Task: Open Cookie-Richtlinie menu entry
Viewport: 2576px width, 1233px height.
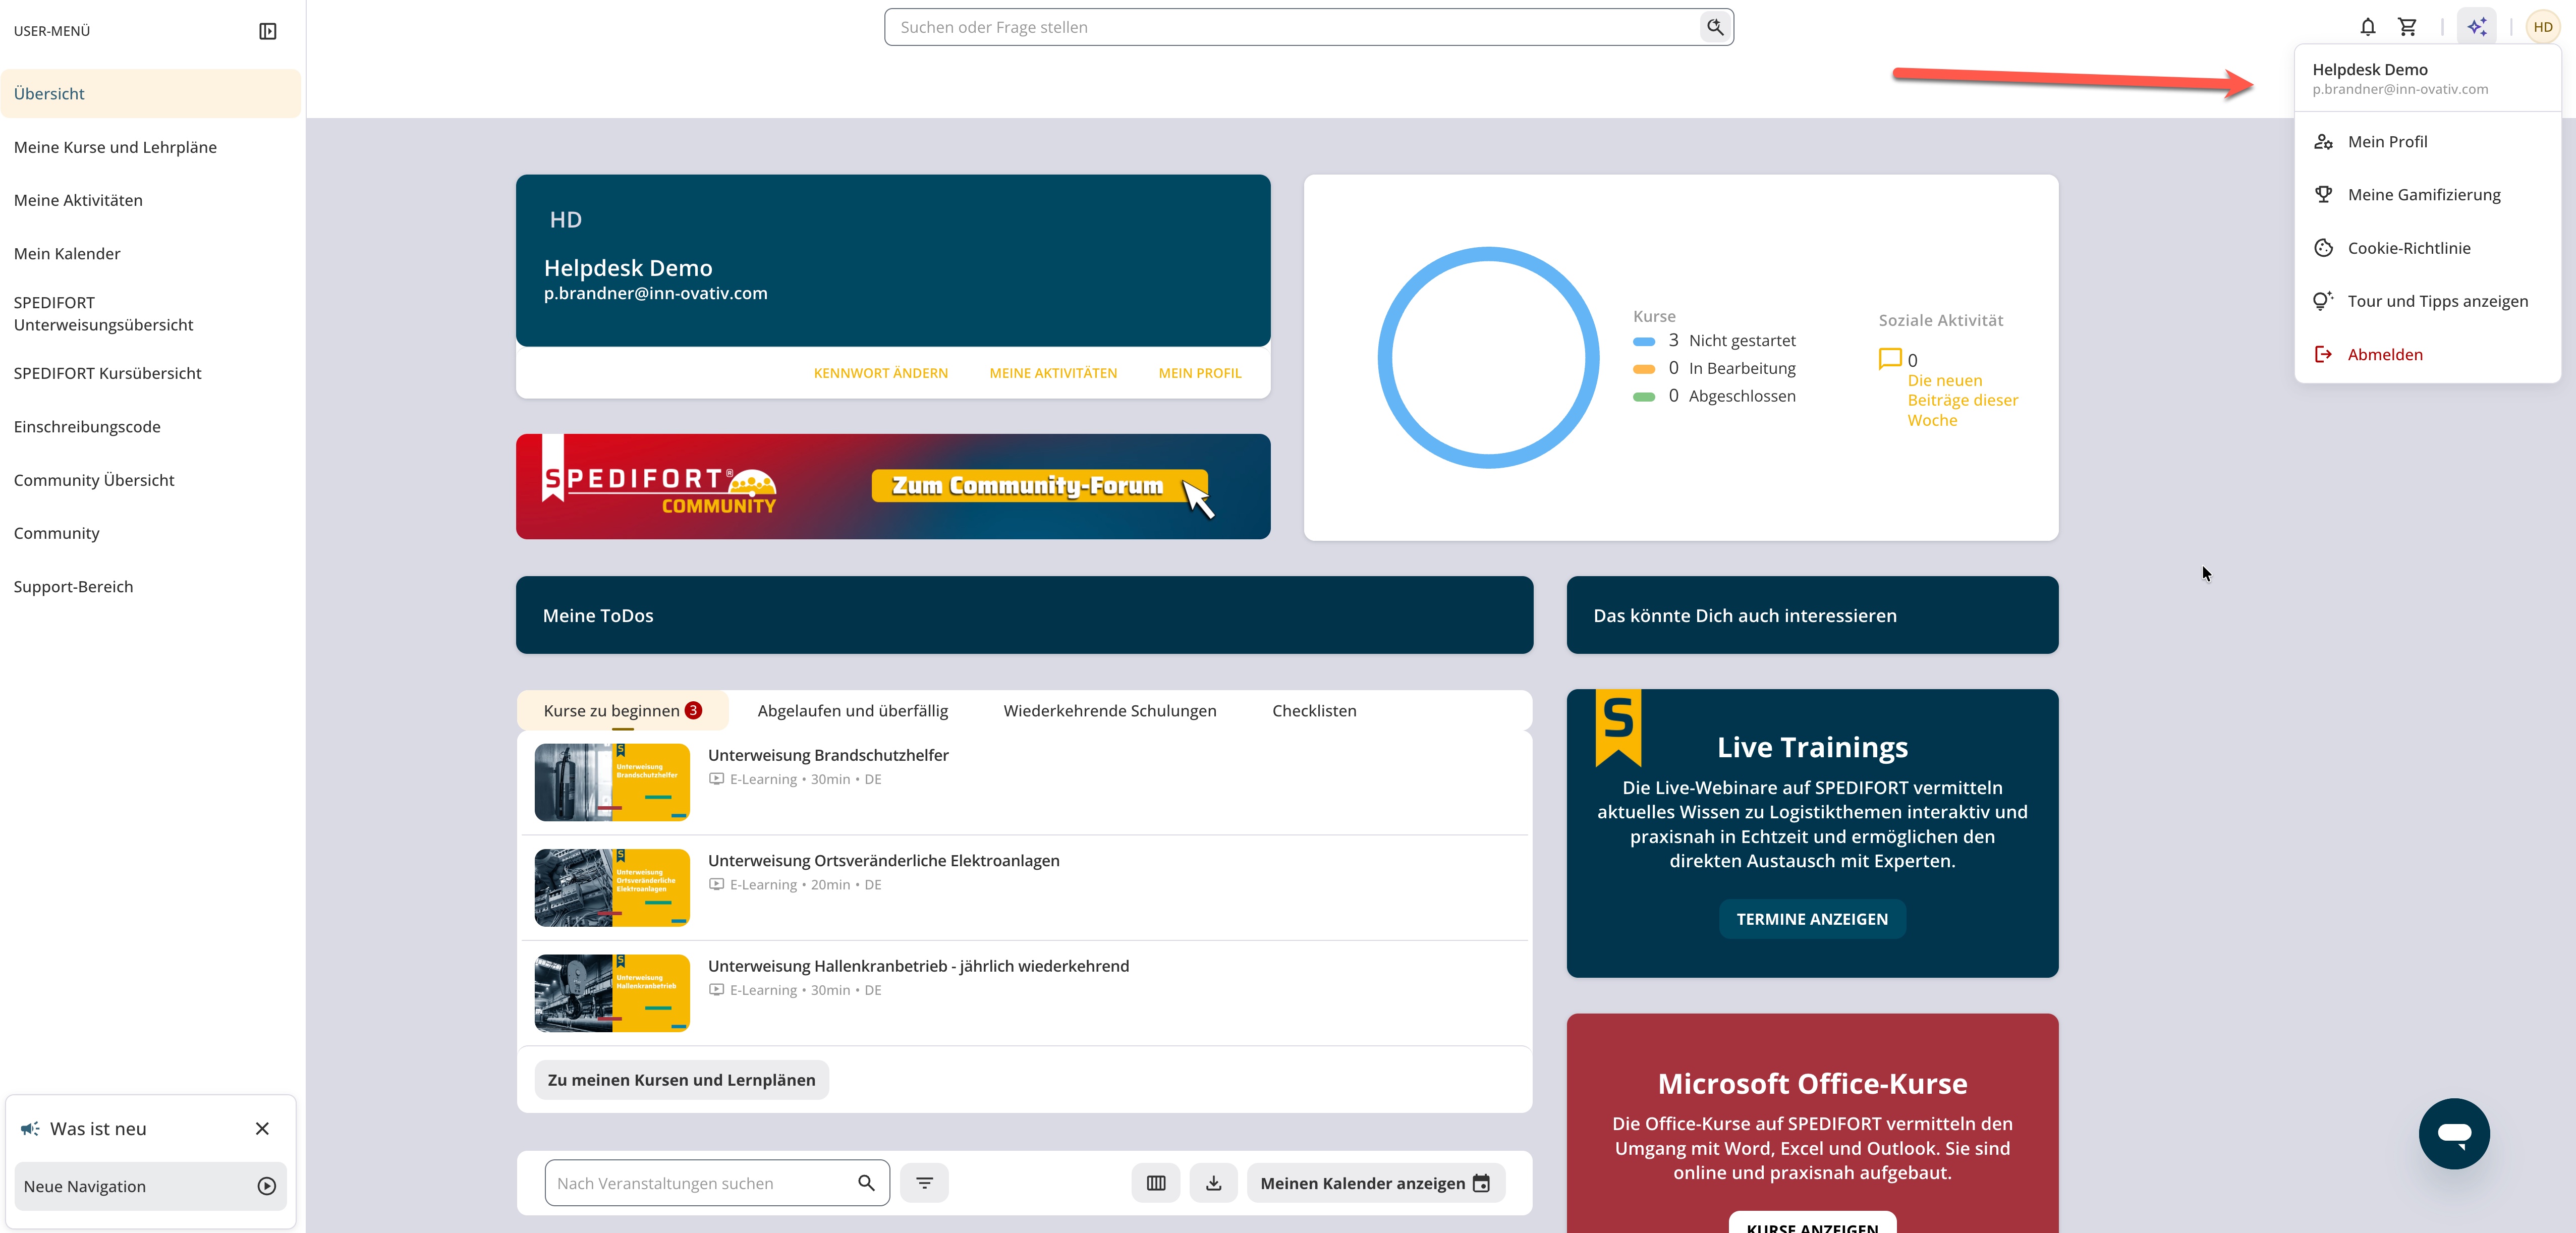Action: [2427, 248]
